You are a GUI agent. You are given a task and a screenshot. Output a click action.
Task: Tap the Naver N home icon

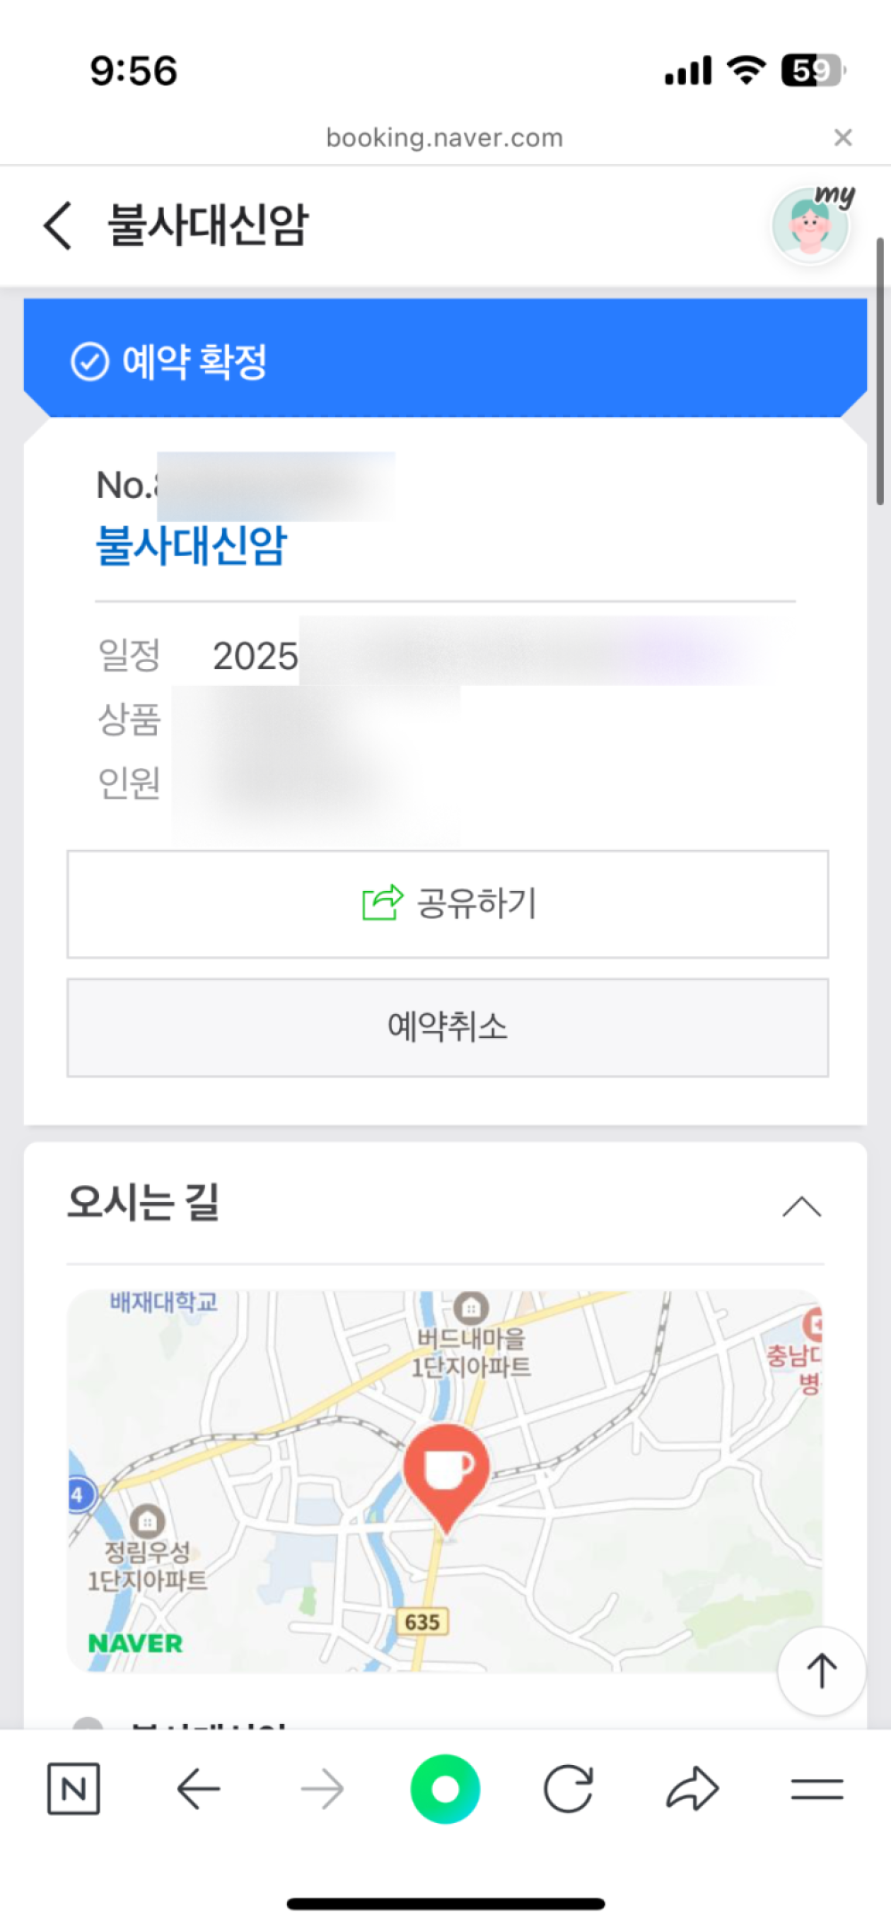[73, 1788]
